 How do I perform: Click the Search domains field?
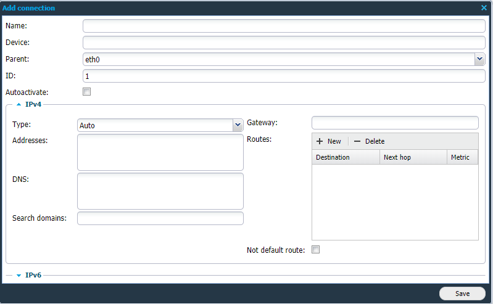[x=160, y=218]
